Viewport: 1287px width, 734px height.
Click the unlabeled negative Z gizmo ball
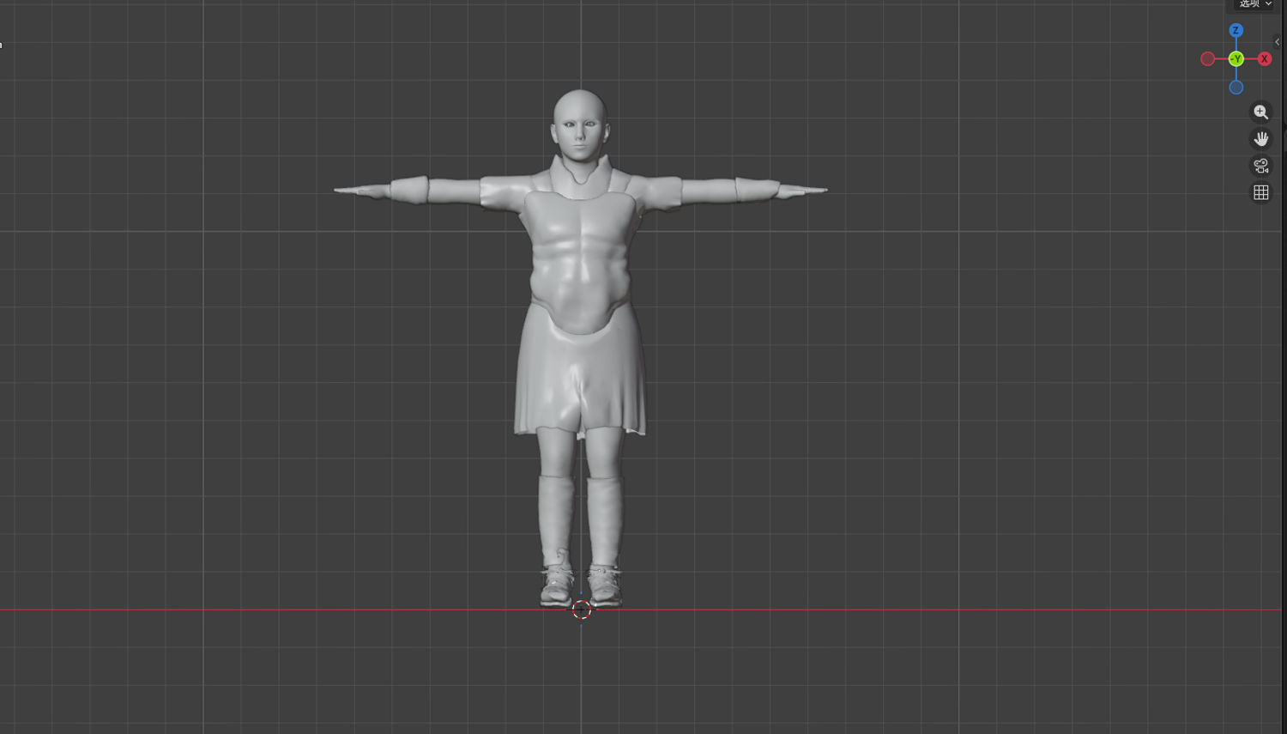1236,88
